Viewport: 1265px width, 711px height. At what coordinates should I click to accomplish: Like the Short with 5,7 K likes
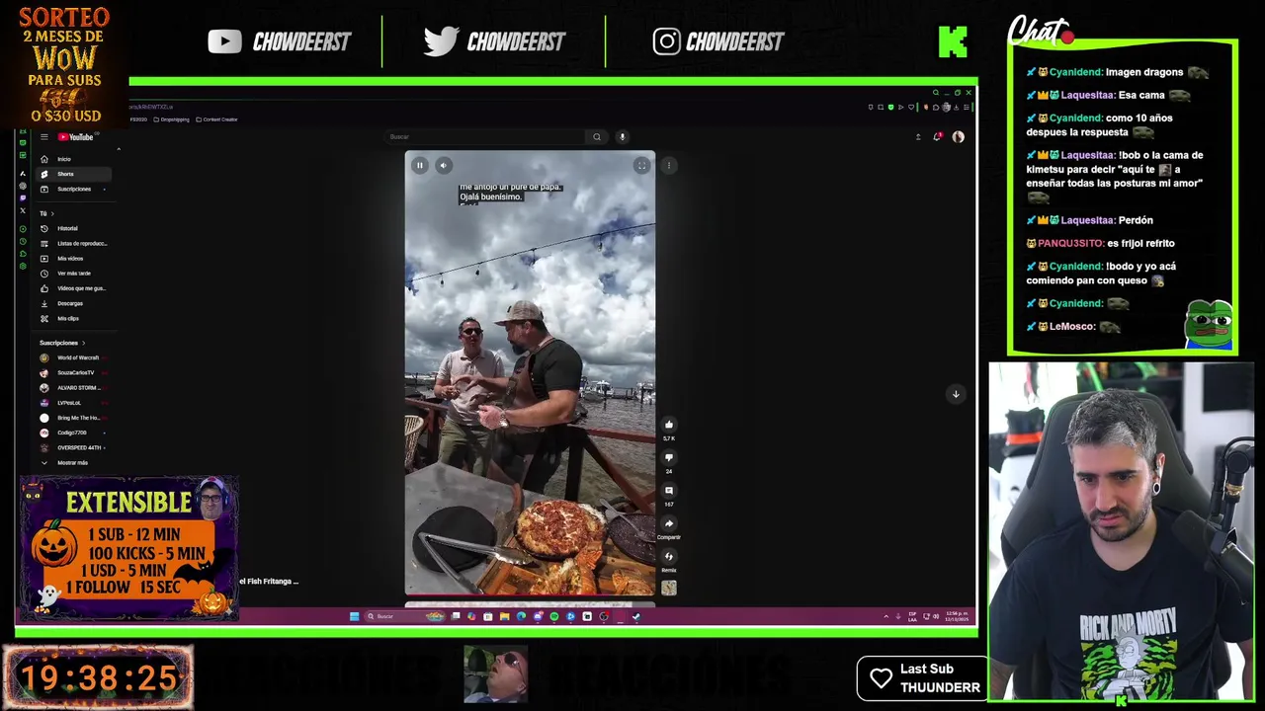click(x=669, y=425)
